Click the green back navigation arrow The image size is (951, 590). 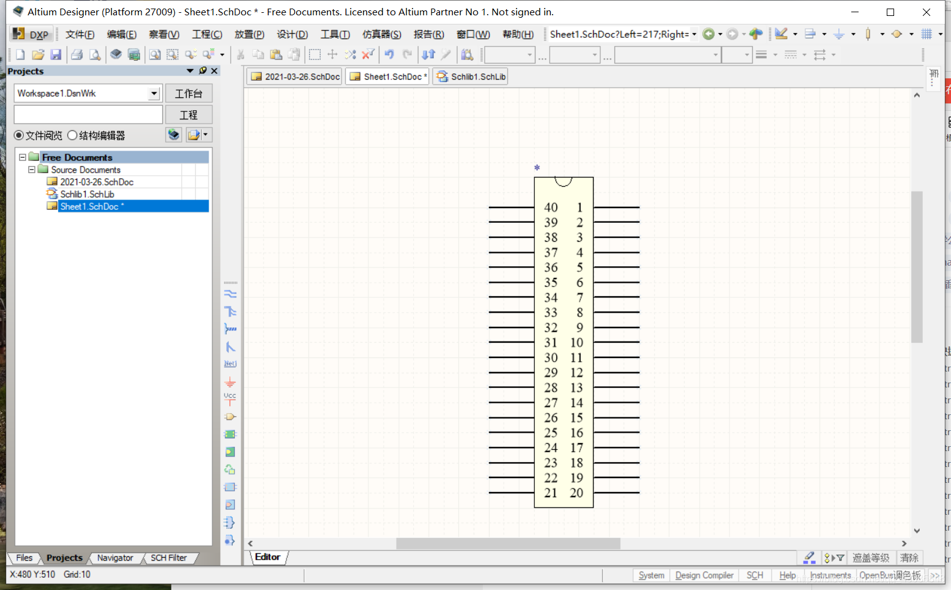click(709, 34)
